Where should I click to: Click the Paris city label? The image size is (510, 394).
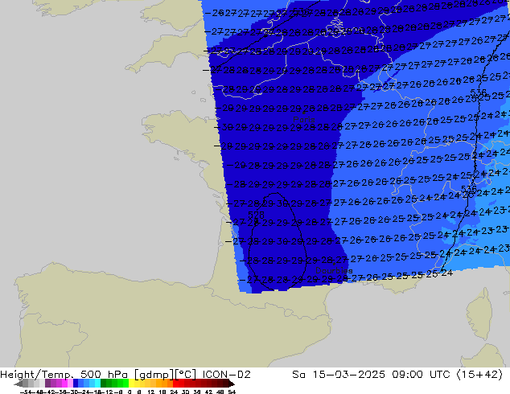304,119
